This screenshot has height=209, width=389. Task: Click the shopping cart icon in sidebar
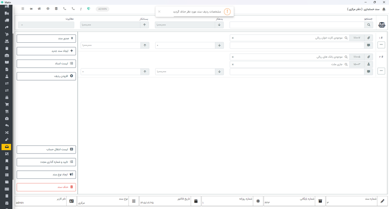7,104
